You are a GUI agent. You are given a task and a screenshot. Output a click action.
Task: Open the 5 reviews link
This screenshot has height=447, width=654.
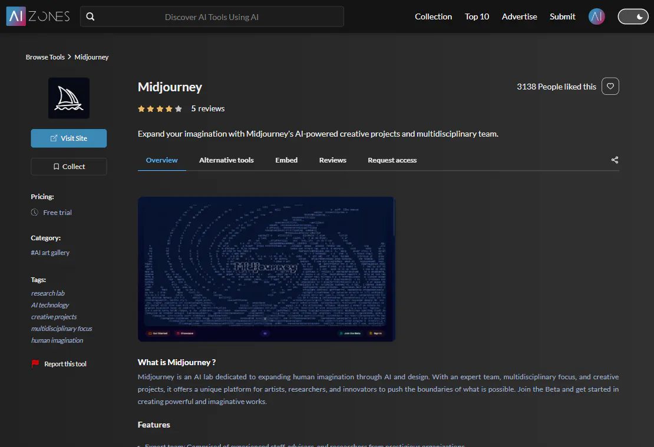point(208,109)
